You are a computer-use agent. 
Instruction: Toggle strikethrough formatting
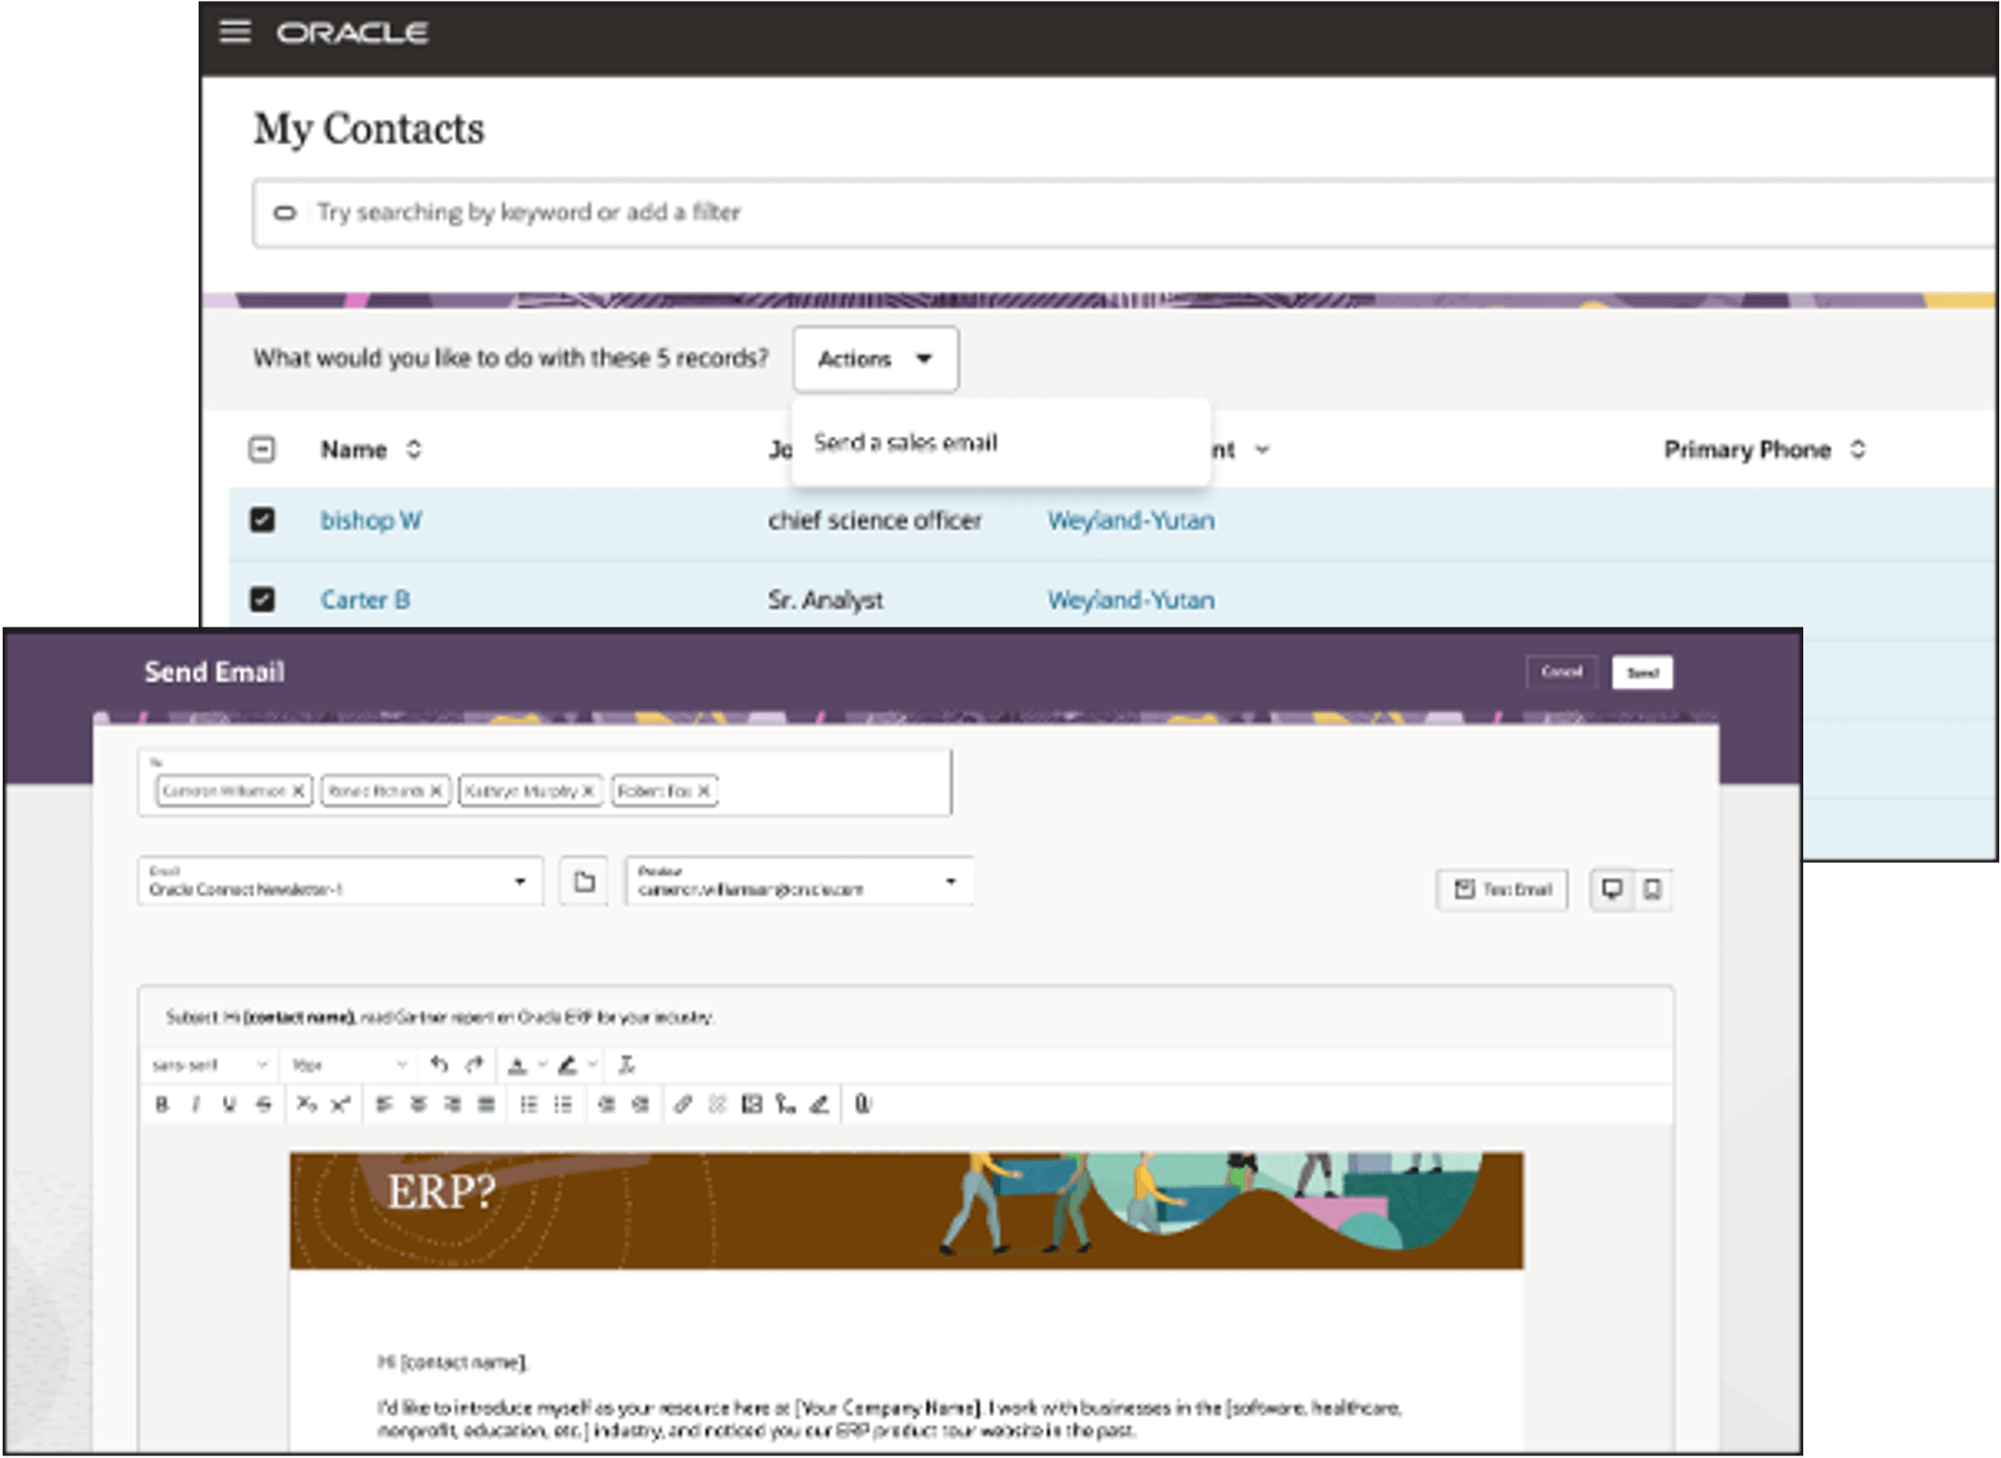[264, 1104]
